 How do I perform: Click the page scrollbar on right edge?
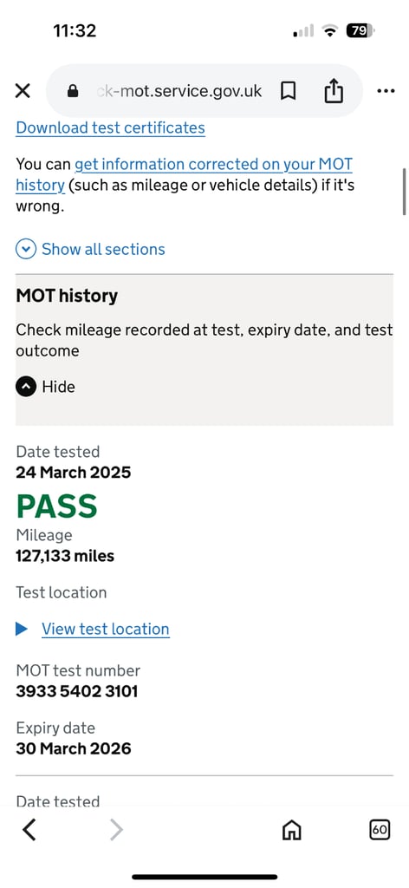[404, 192]
